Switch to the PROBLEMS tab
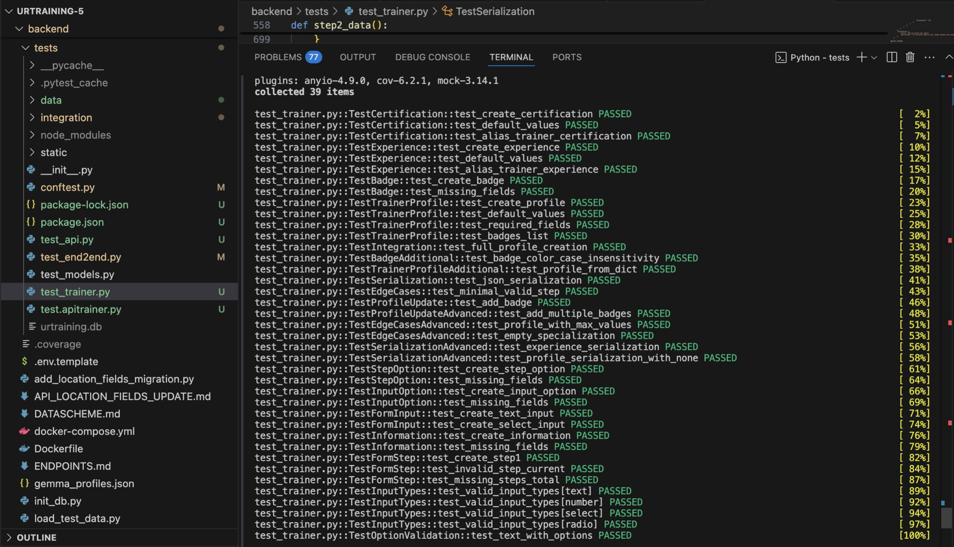Viewport: 954px width, 547px height. pos(278,57)
